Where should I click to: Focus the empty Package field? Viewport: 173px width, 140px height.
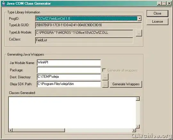(x=69, y=70)
